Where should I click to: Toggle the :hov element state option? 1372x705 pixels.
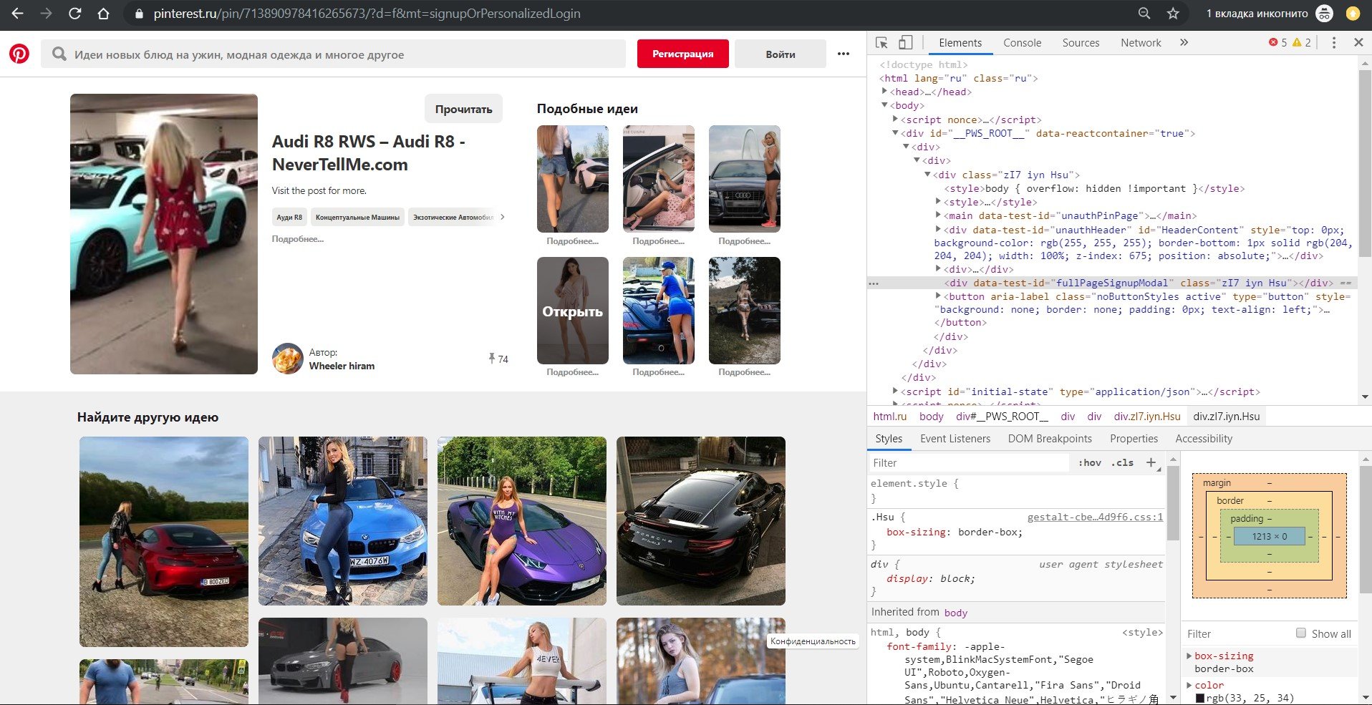(x=1089, y=463)
